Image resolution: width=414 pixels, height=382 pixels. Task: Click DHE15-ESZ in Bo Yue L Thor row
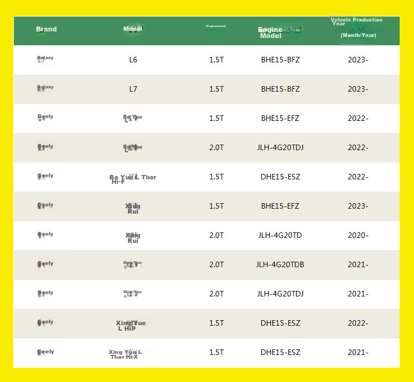[280, 177]
